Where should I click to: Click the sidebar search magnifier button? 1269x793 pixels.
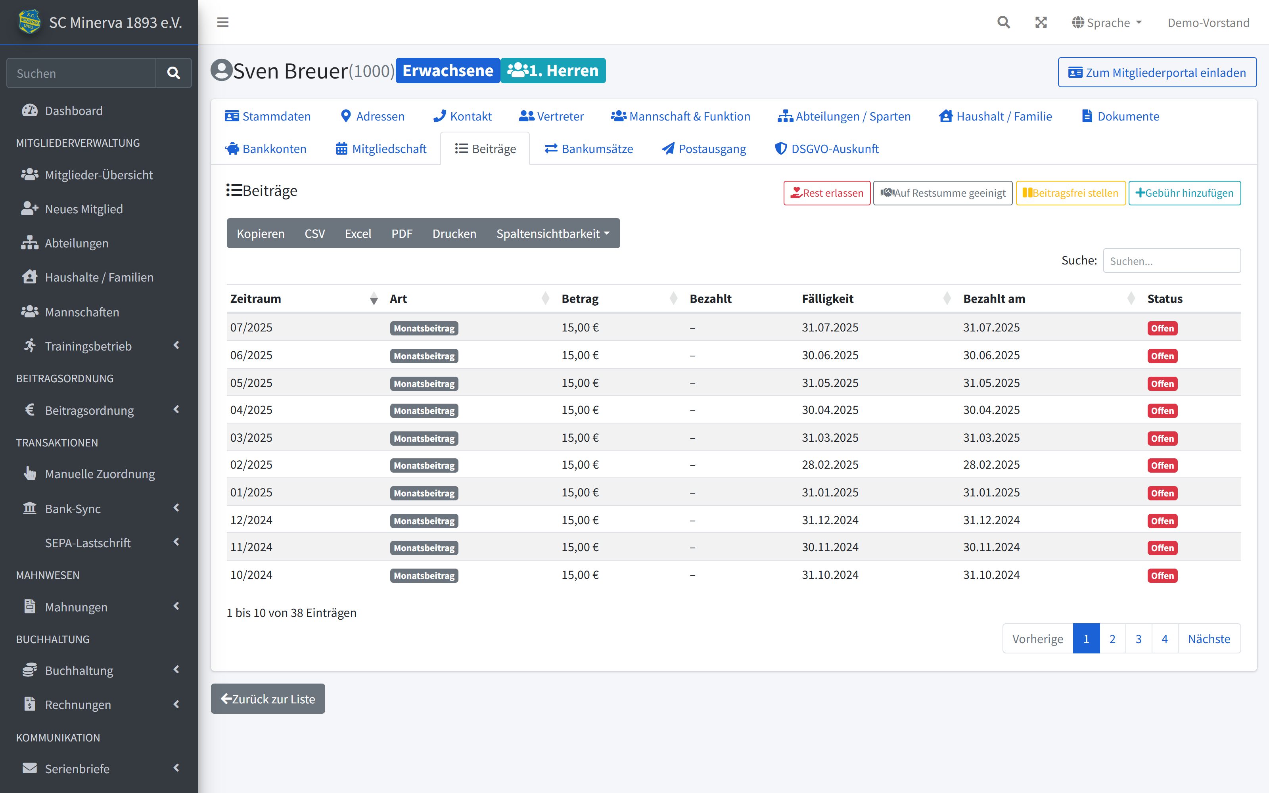(x=174, y=73)
